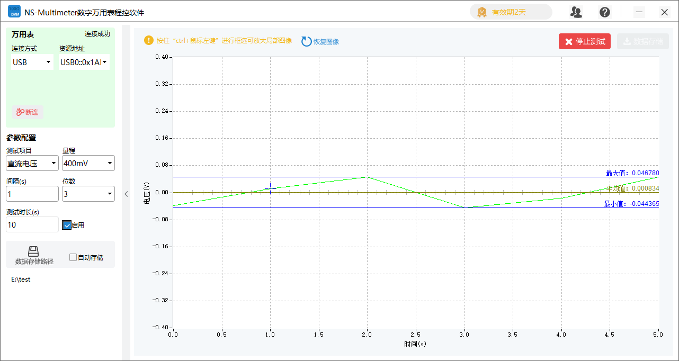Click the 时间(s) axis label
Image resolution: width=679 pixels, height=361 pixels.
(415, 344)
